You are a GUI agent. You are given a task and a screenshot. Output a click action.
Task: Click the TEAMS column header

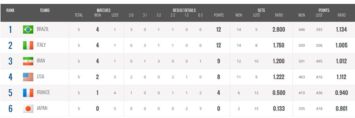coord(45,10)
